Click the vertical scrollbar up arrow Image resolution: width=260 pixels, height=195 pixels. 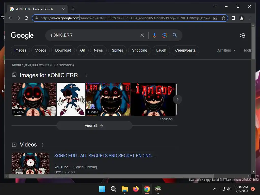(253, 25)
